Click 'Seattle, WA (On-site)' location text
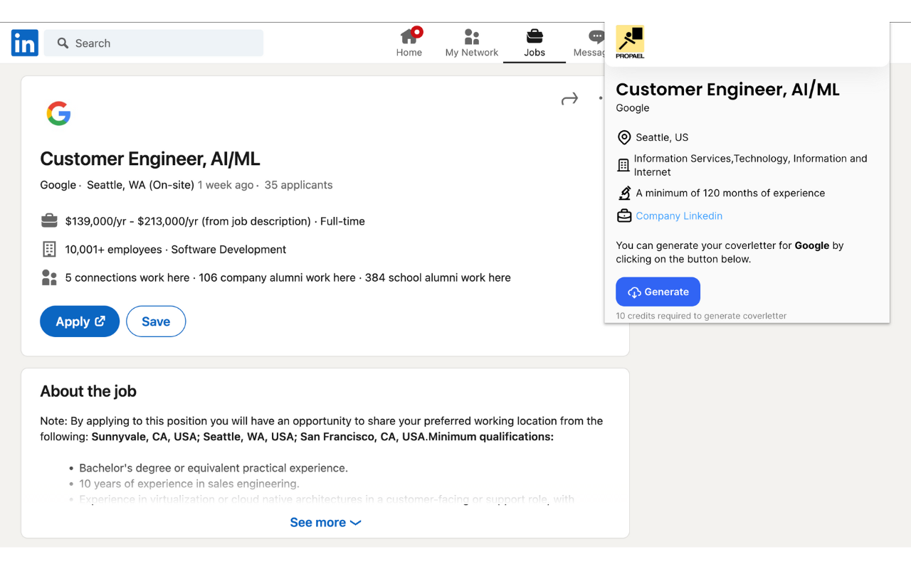 coord(140,185)
